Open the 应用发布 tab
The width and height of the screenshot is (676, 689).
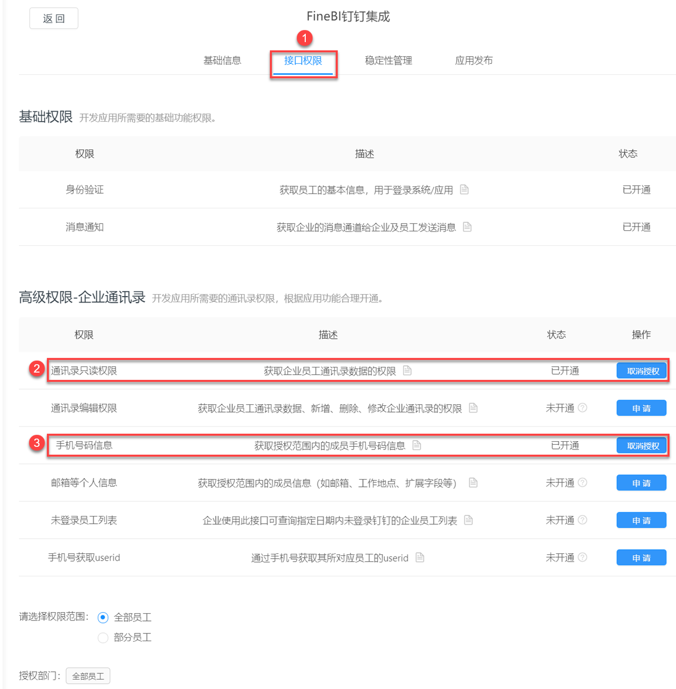tap(474, 60)
